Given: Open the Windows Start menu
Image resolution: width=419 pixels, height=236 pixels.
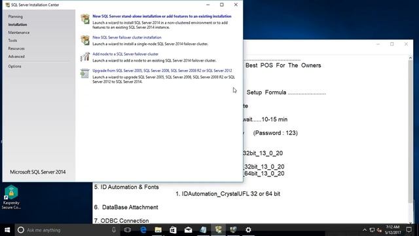Looking at the screenshot, I should click(x=7, y=230).
